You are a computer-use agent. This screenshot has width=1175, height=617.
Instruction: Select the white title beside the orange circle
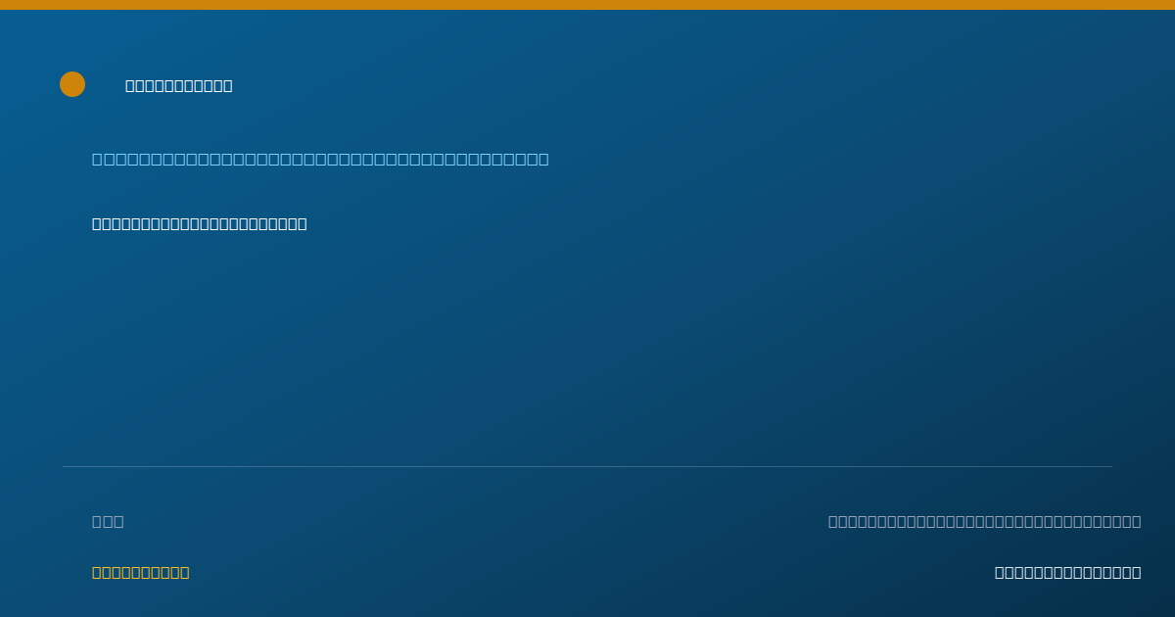(x=179, y=85)
